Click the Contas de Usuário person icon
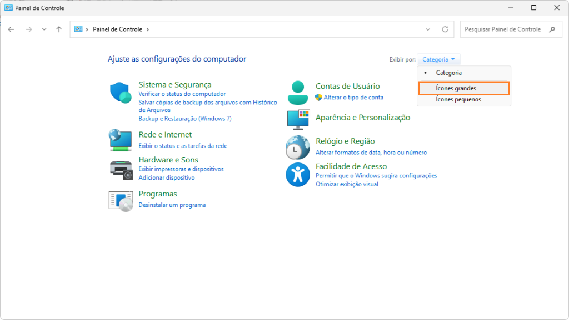 (298, 93)
